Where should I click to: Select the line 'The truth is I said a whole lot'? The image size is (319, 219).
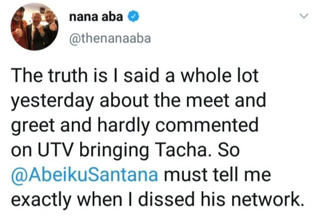(x=135, y=76)
